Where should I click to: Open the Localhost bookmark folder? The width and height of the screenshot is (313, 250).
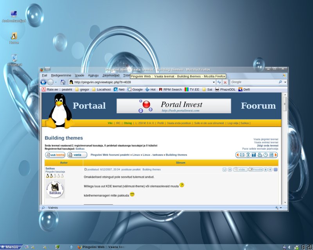(101, 89)
